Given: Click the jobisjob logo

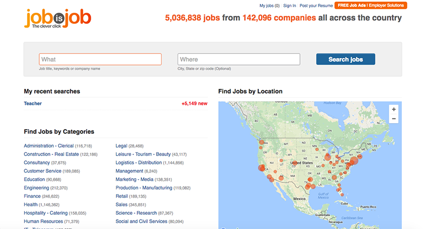Looking at the screenshot, I should 58,19.
